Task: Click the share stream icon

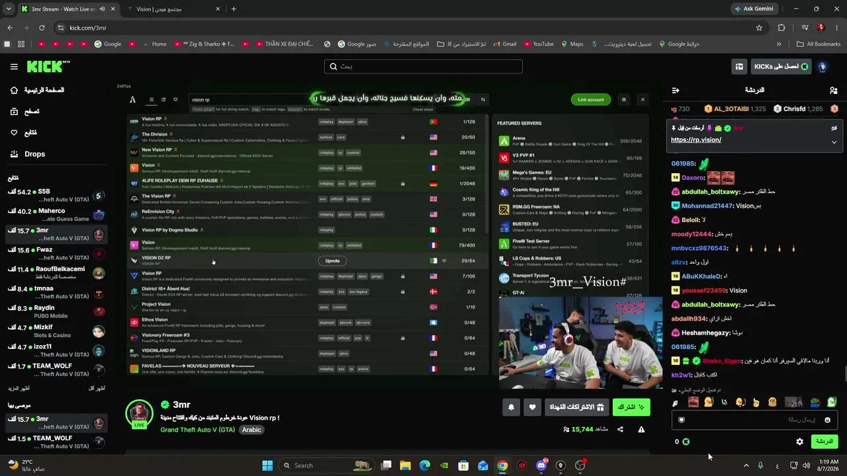Action: pos(620,429)
